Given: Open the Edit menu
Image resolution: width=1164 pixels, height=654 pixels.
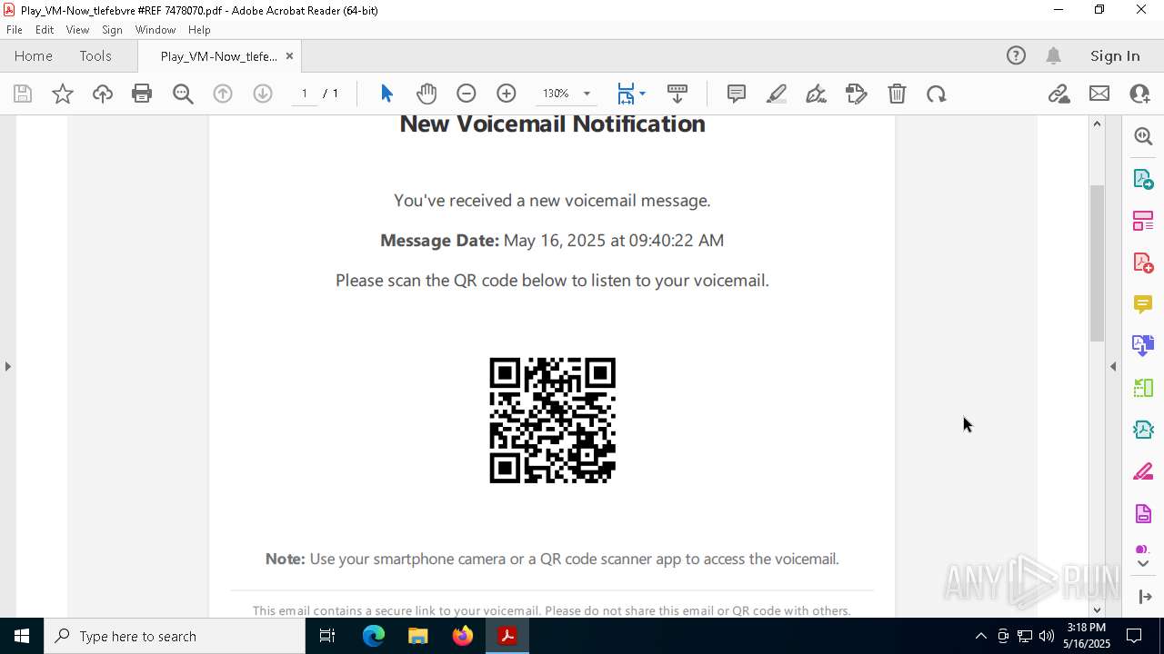Looking at the screenshot, I should click(x=45, y=30).
